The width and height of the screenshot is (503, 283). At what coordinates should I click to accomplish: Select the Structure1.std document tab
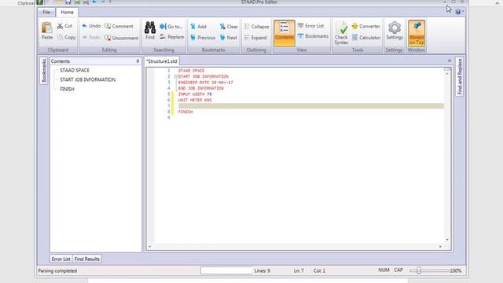(x=162, y=61)
